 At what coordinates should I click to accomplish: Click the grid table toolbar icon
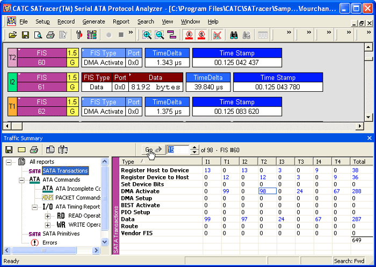click(x=263, y=35)
